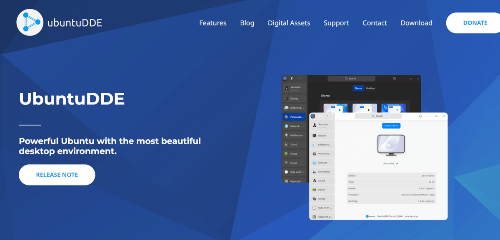The width and height of the screenshot is (500, 240).
Task: Click the About This PC button
Action: click(391, 126)
